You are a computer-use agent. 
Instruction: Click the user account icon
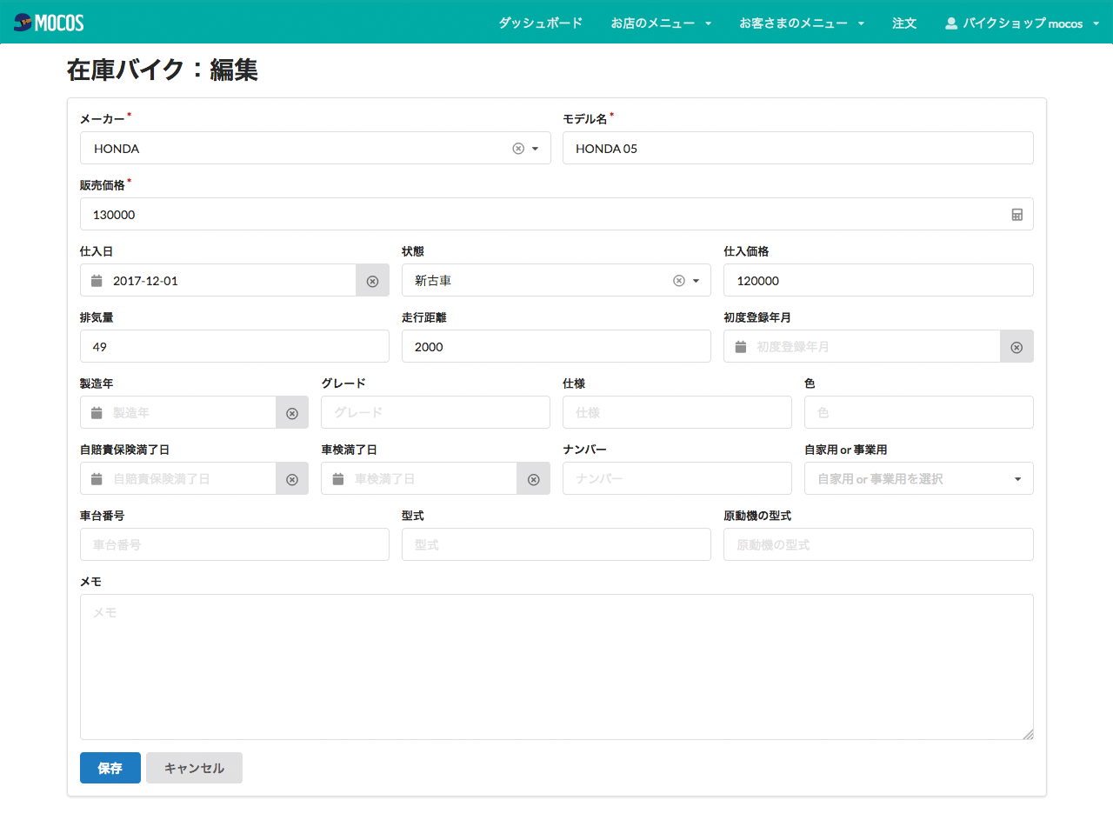[951, 23]
